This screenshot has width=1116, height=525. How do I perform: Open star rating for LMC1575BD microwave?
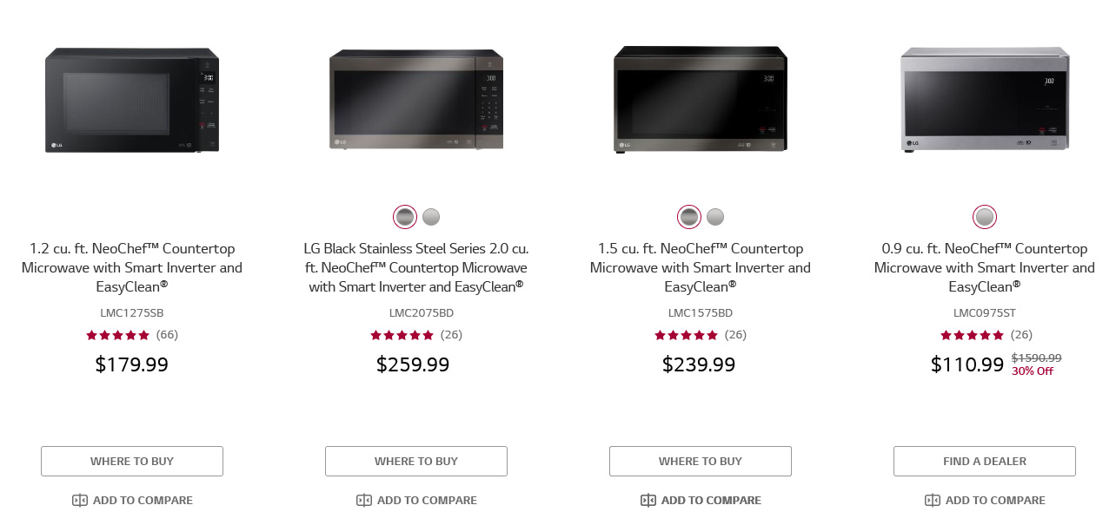point(687,335)
